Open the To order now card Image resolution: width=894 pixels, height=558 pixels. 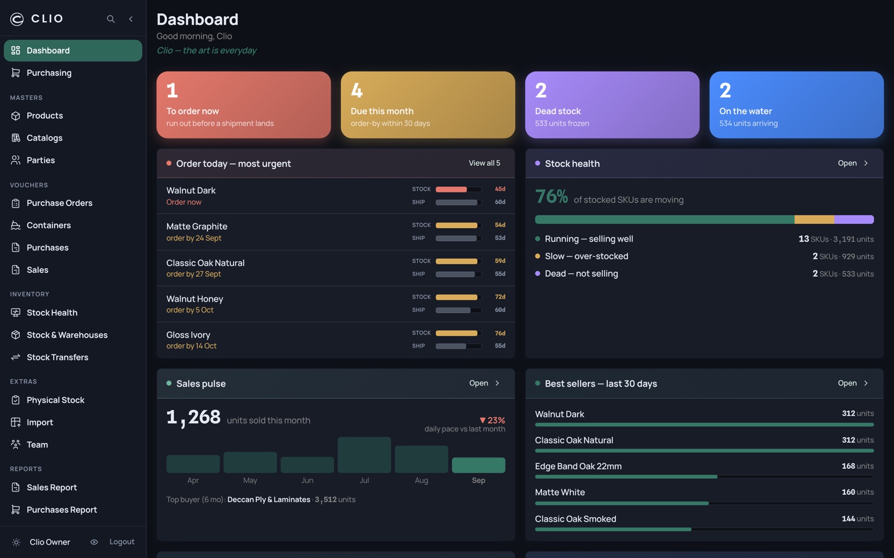pos(244,105)
